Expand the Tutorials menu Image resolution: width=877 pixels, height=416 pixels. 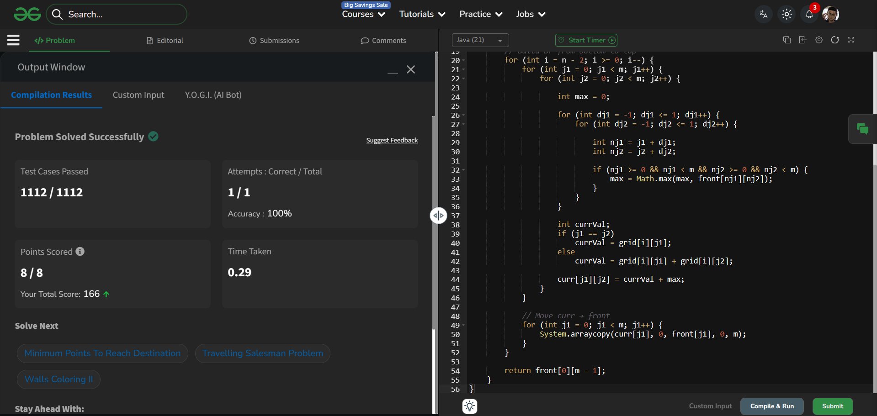click(422, 14)
